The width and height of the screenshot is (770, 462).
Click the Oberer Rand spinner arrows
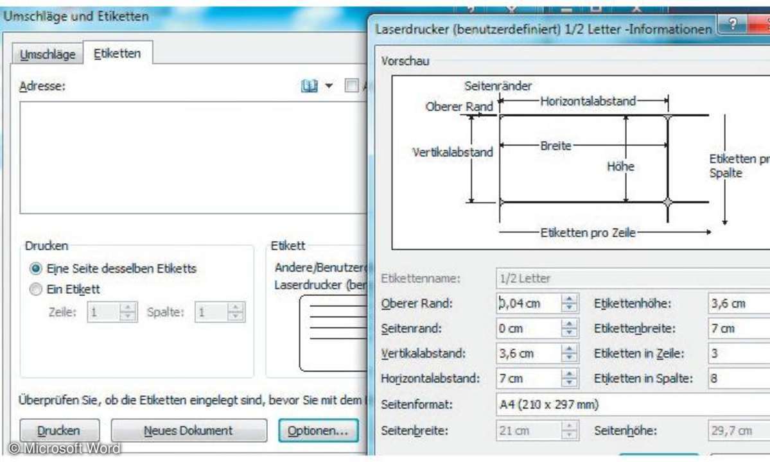(569, 304)
